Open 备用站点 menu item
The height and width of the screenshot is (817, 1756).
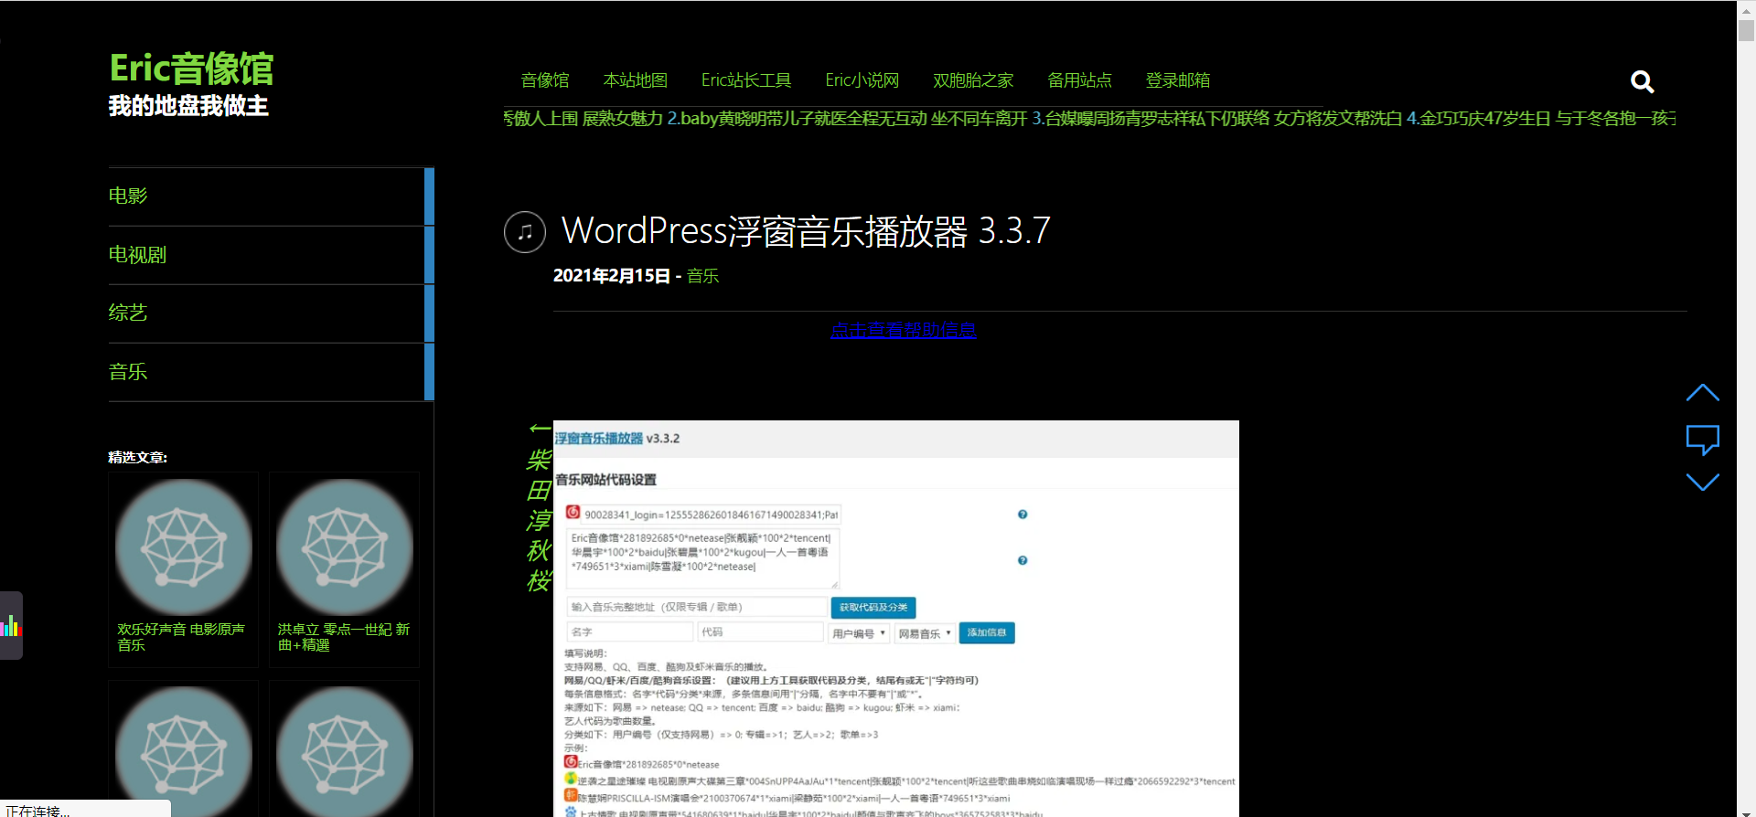pos(1079,80)
